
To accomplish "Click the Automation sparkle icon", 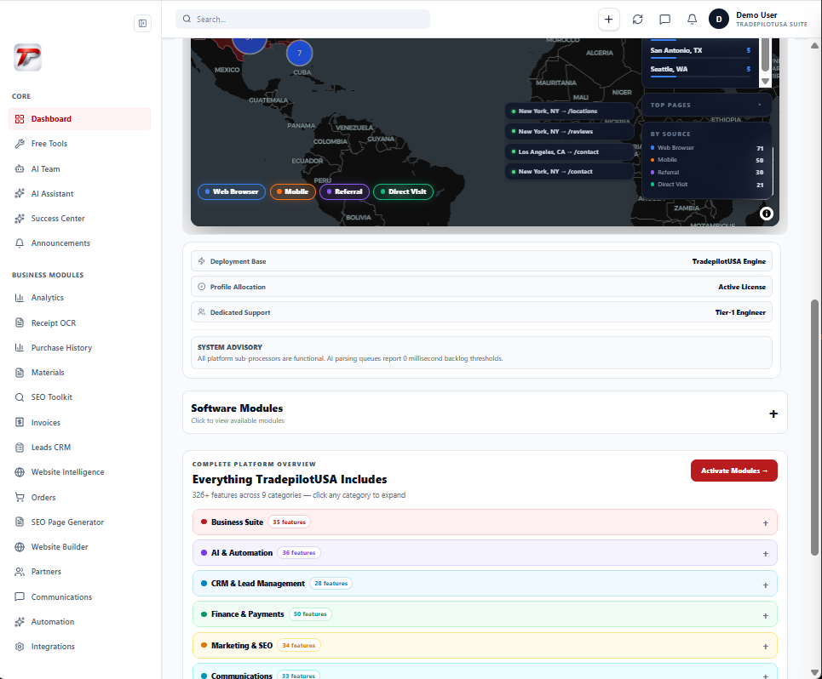I will (20, 622).
